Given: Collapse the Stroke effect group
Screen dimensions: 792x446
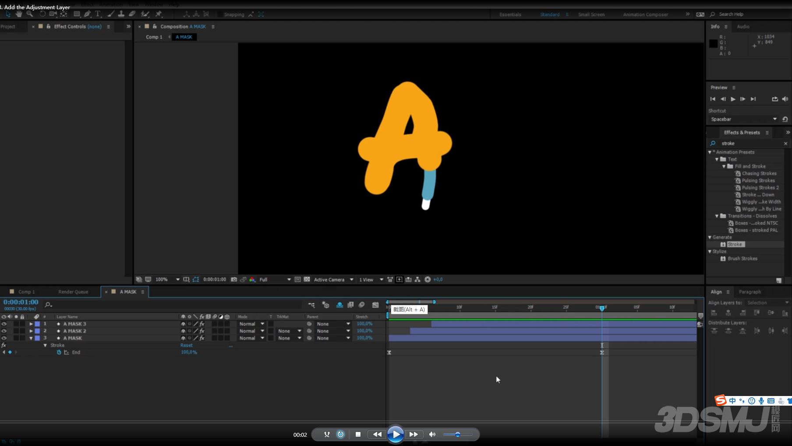Looking at the screenshot, I should (x=45, y=345).
